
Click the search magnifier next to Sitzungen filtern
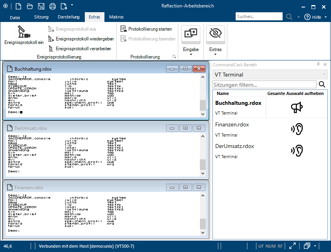322,84
